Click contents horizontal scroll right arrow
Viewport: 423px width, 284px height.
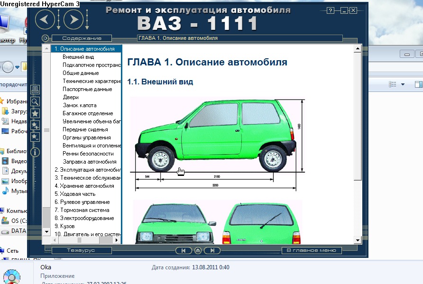pos(117,240)
